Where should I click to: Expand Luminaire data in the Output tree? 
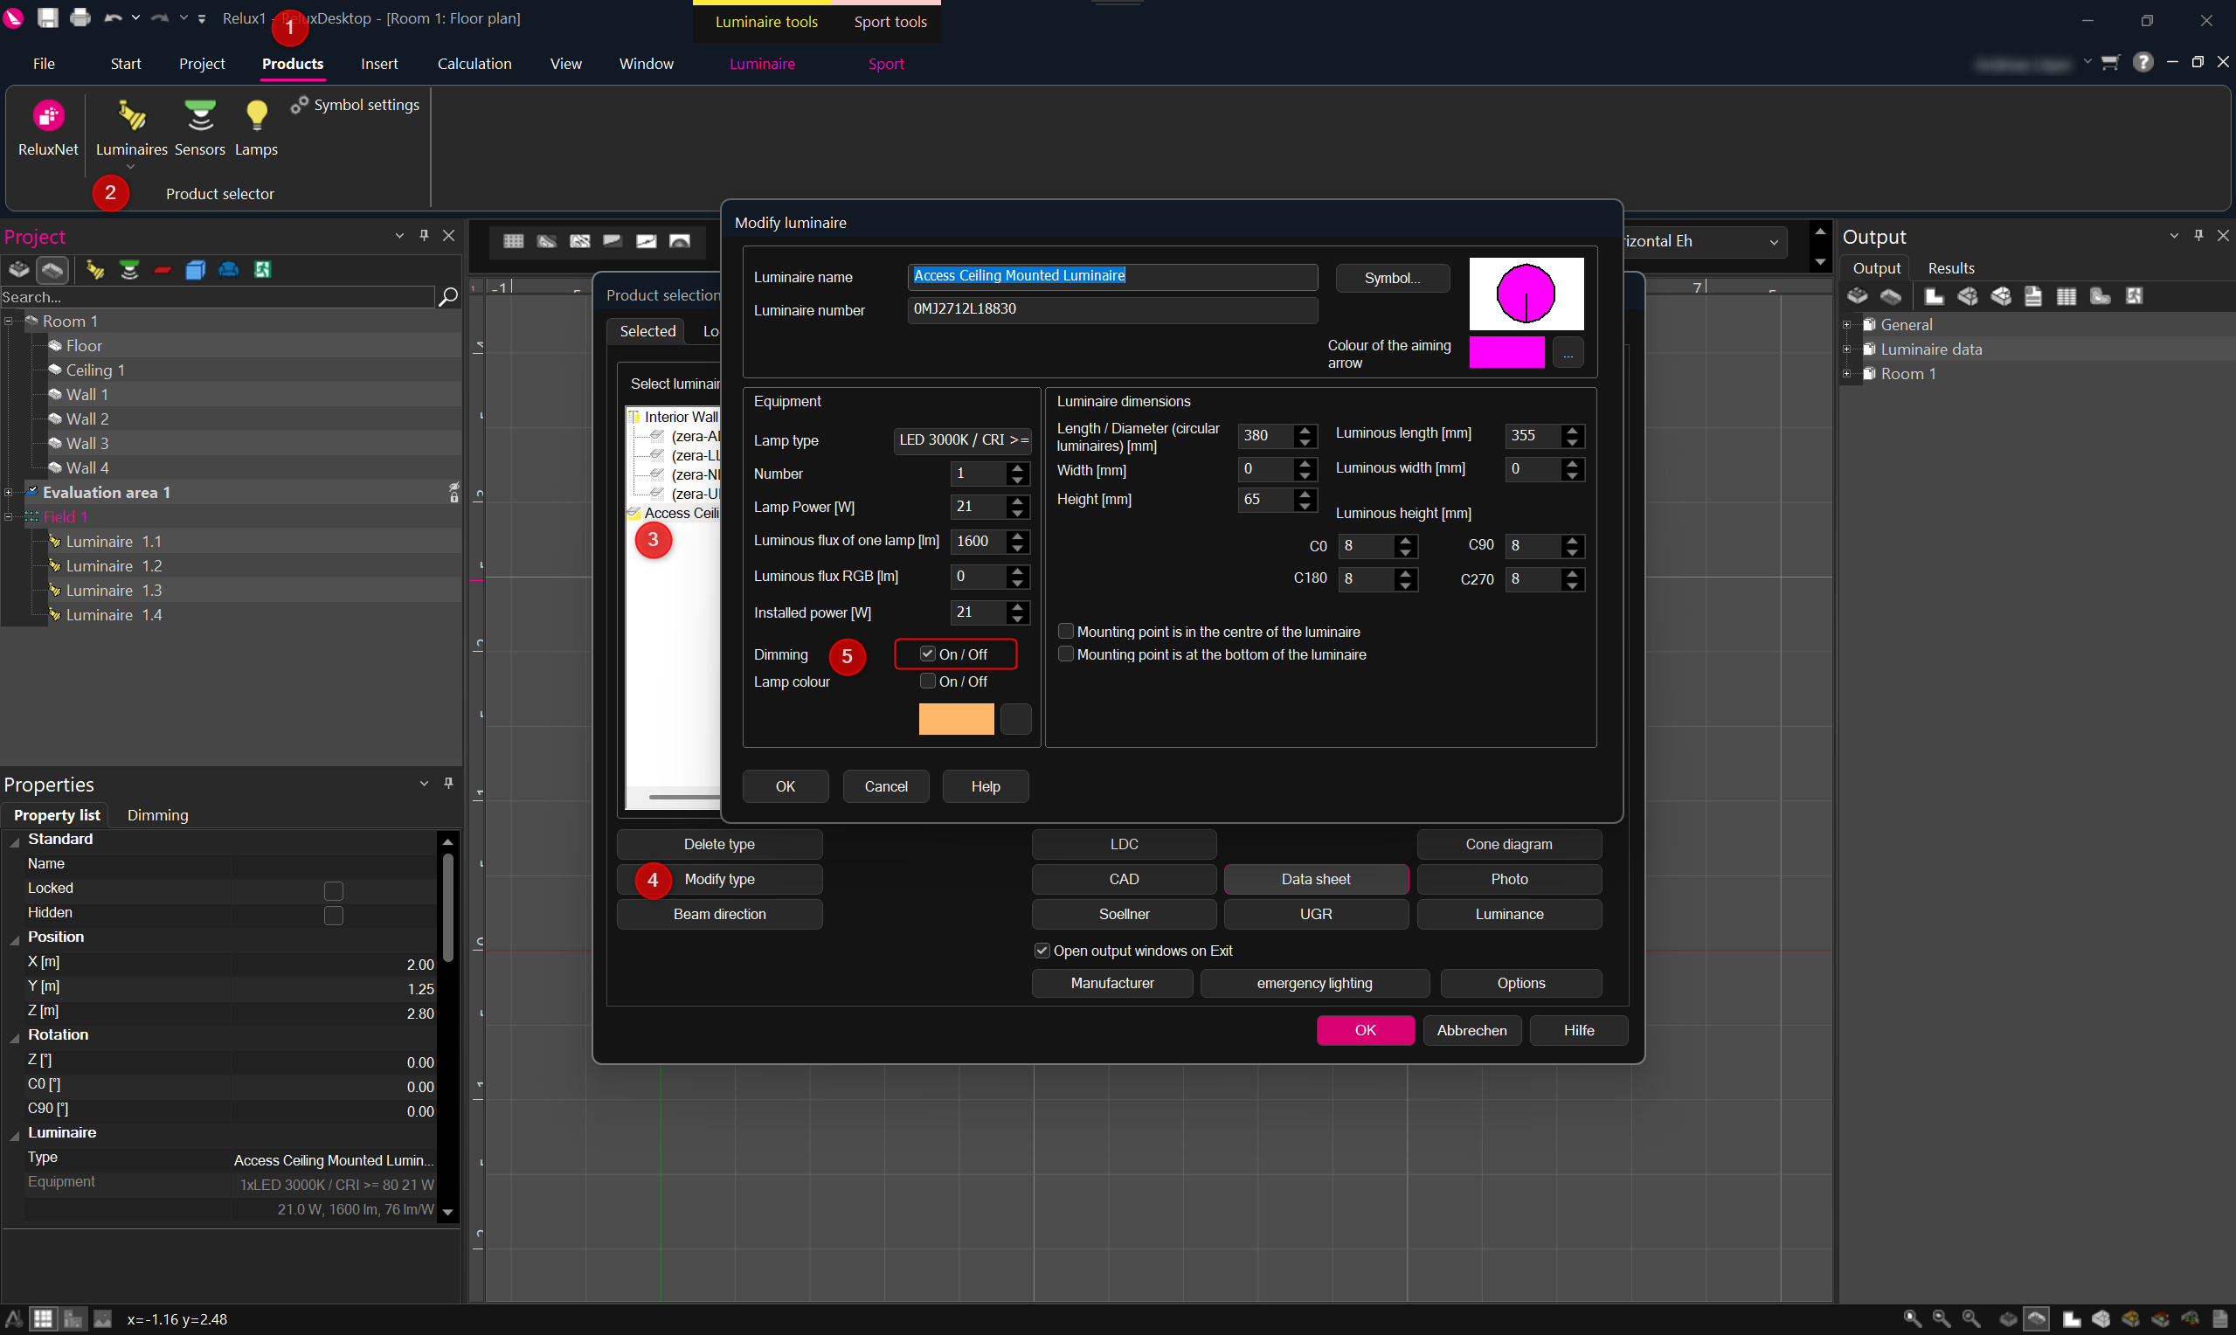(1846, 349)
